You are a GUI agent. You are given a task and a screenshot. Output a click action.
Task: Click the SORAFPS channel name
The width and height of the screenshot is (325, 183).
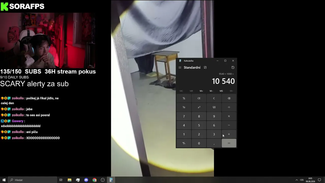coord(27,6)
